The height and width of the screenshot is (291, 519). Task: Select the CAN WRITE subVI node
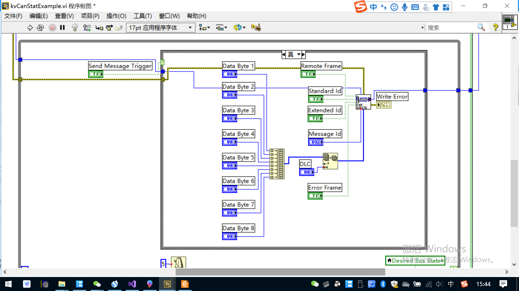coord(363,102)
